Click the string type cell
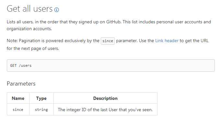Image resolution: width=221 pixels, height=118 pixels. click(x=41, y=110)
